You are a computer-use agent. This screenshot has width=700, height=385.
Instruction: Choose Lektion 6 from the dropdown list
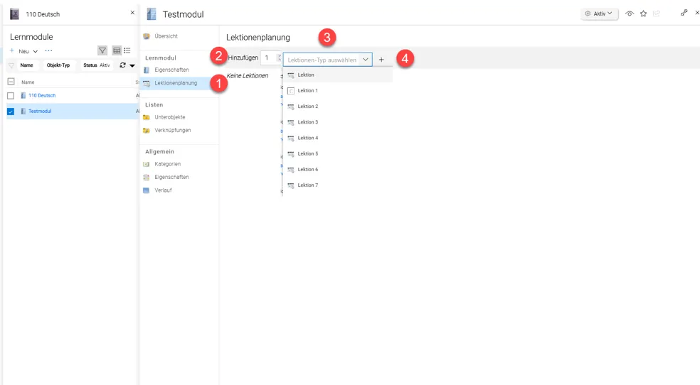tap(338, 169)
